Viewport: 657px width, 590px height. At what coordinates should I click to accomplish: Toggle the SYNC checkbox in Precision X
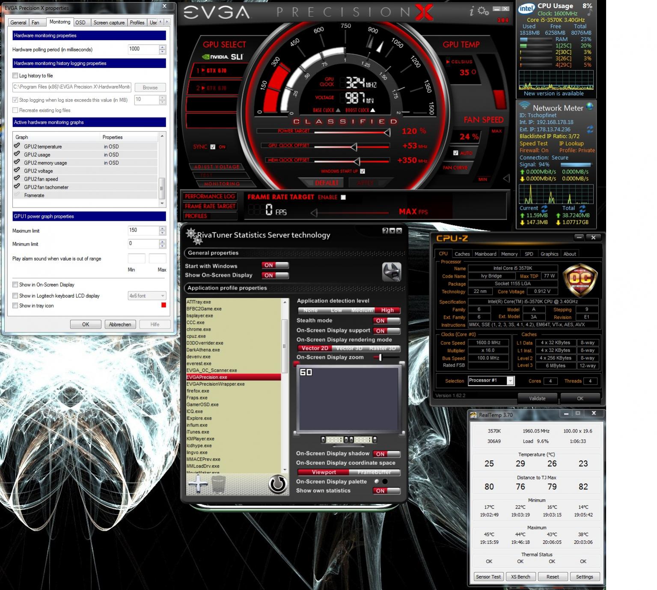tap(213, 147)
